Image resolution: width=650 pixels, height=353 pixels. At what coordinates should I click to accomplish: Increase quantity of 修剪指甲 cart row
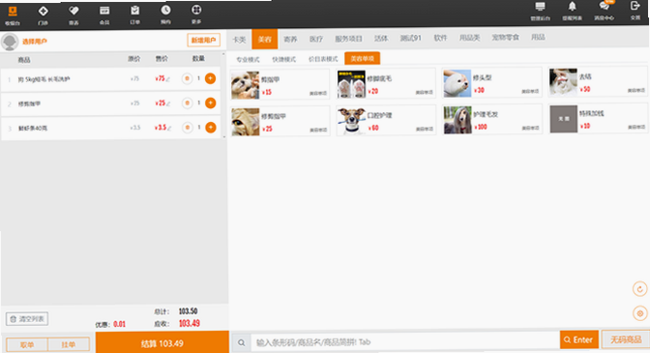(211, 103)
